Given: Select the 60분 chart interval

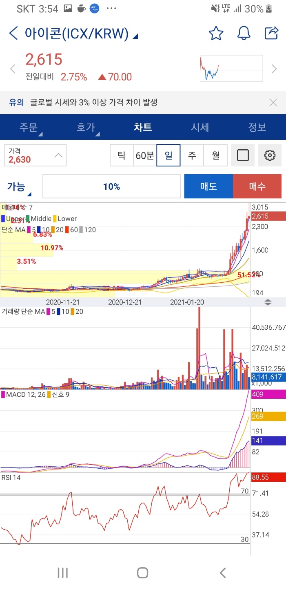Looking at the screenshot, I should (145, 155).
